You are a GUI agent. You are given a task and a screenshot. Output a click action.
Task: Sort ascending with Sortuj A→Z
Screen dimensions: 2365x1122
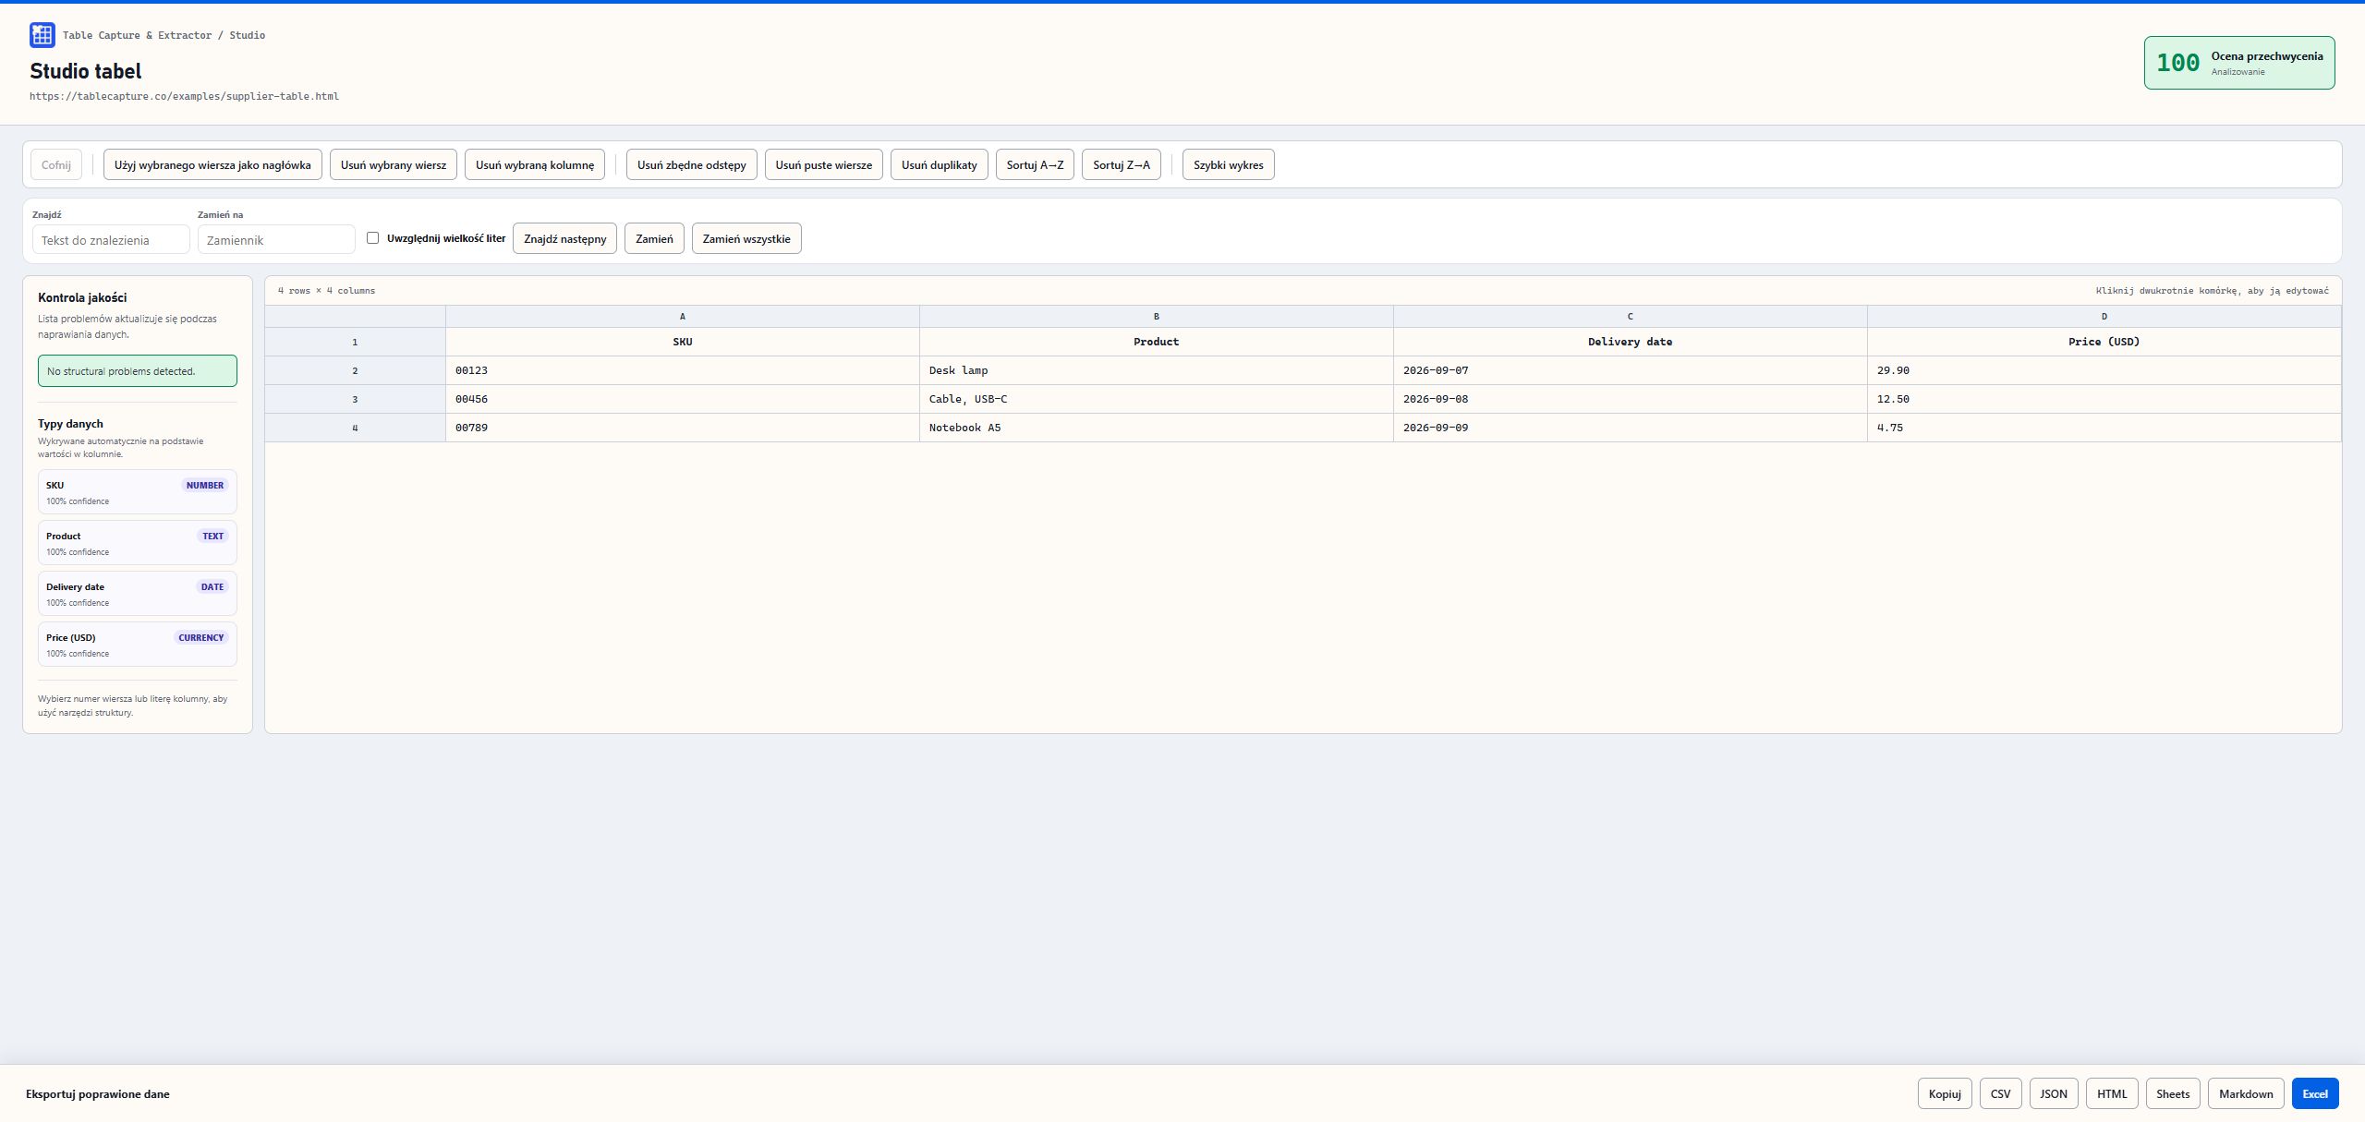[1035, 165]
